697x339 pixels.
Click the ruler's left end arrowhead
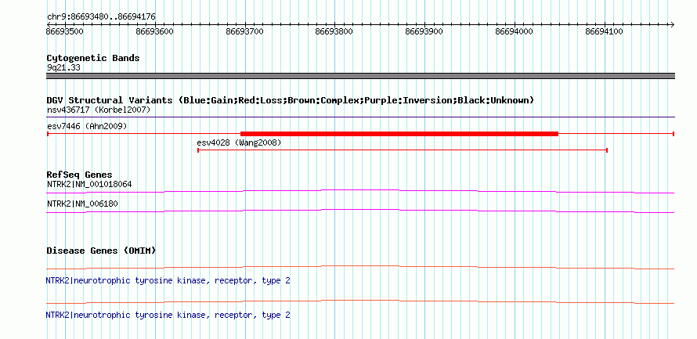tap(49, 24)
